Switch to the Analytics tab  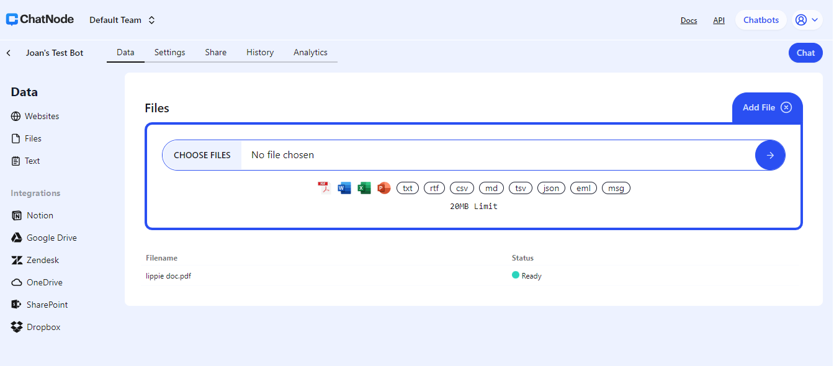[x=310, y=52]
